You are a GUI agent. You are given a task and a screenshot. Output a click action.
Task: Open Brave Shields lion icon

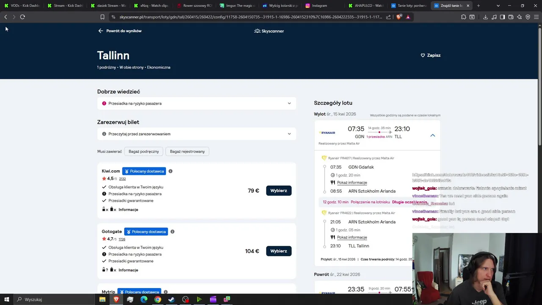(x=399, y=17)
